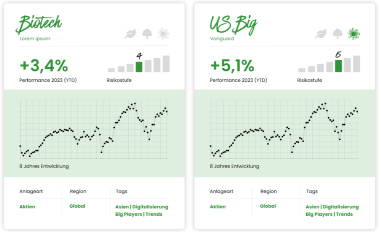Image resolution: width=381 pixels, height=232 pixels.
Task: Click the Vanguard provider label
Action: pyautogui.click(x=222, y=39)
